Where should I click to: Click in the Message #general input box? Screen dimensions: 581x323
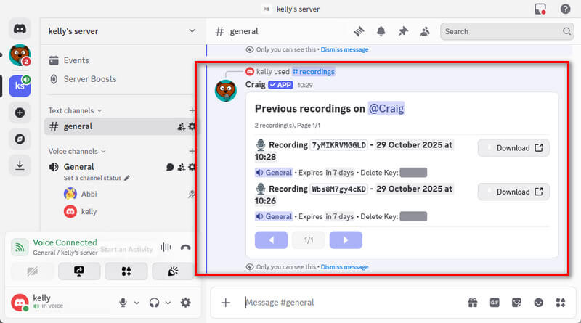(x=349, y=302)
